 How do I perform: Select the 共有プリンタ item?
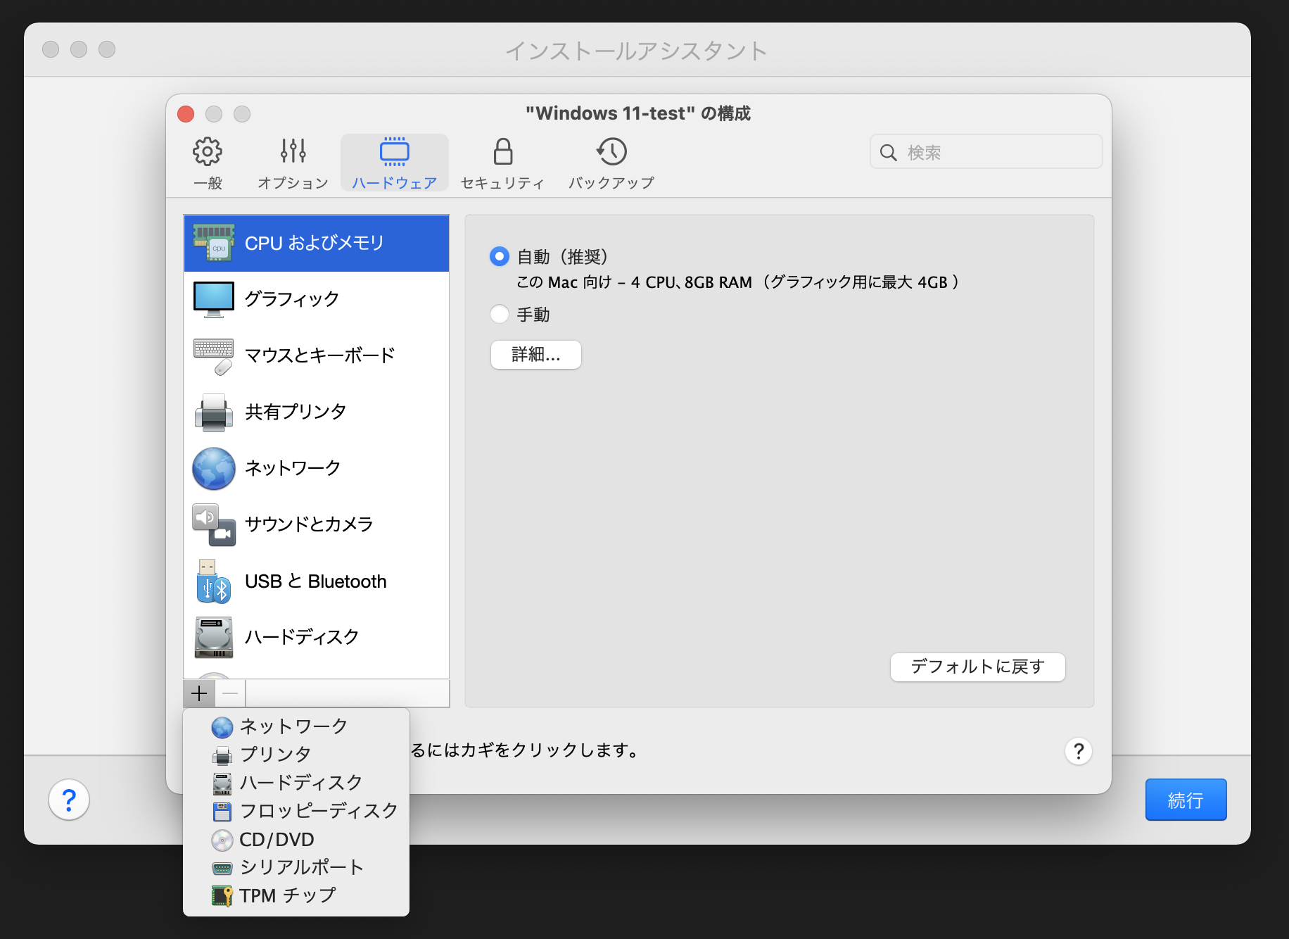[x=294, y=412]
